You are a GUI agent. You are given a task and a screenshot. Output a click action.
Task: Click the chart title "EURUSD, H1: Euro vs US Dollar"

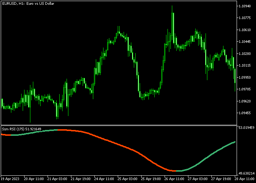[28, 3]
